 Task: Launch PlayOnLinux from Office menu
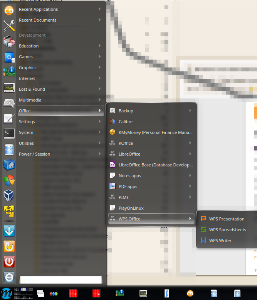tap(131, 208)
